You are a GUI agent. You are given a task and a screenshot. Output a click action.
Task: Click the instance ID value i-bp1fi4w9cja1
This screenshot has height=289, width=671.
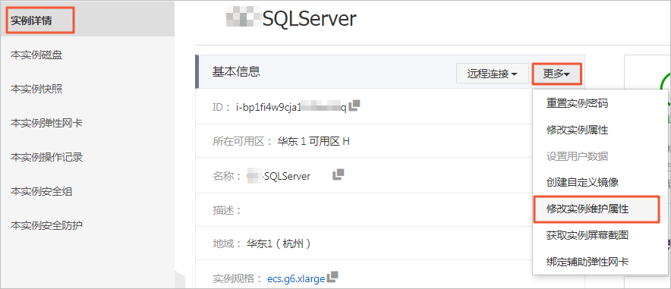point(291,107)
